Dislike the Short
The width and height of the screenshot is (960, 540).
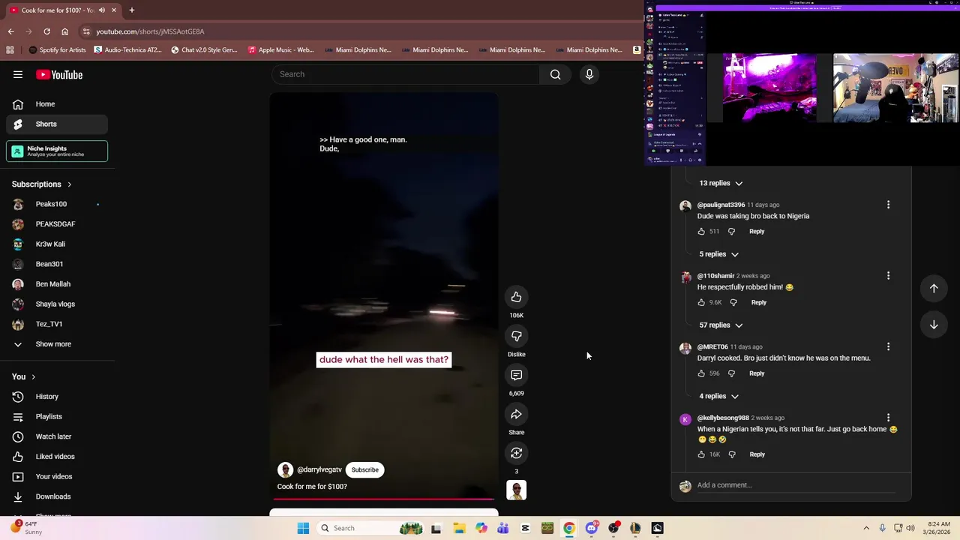click(x=516, y=336)
